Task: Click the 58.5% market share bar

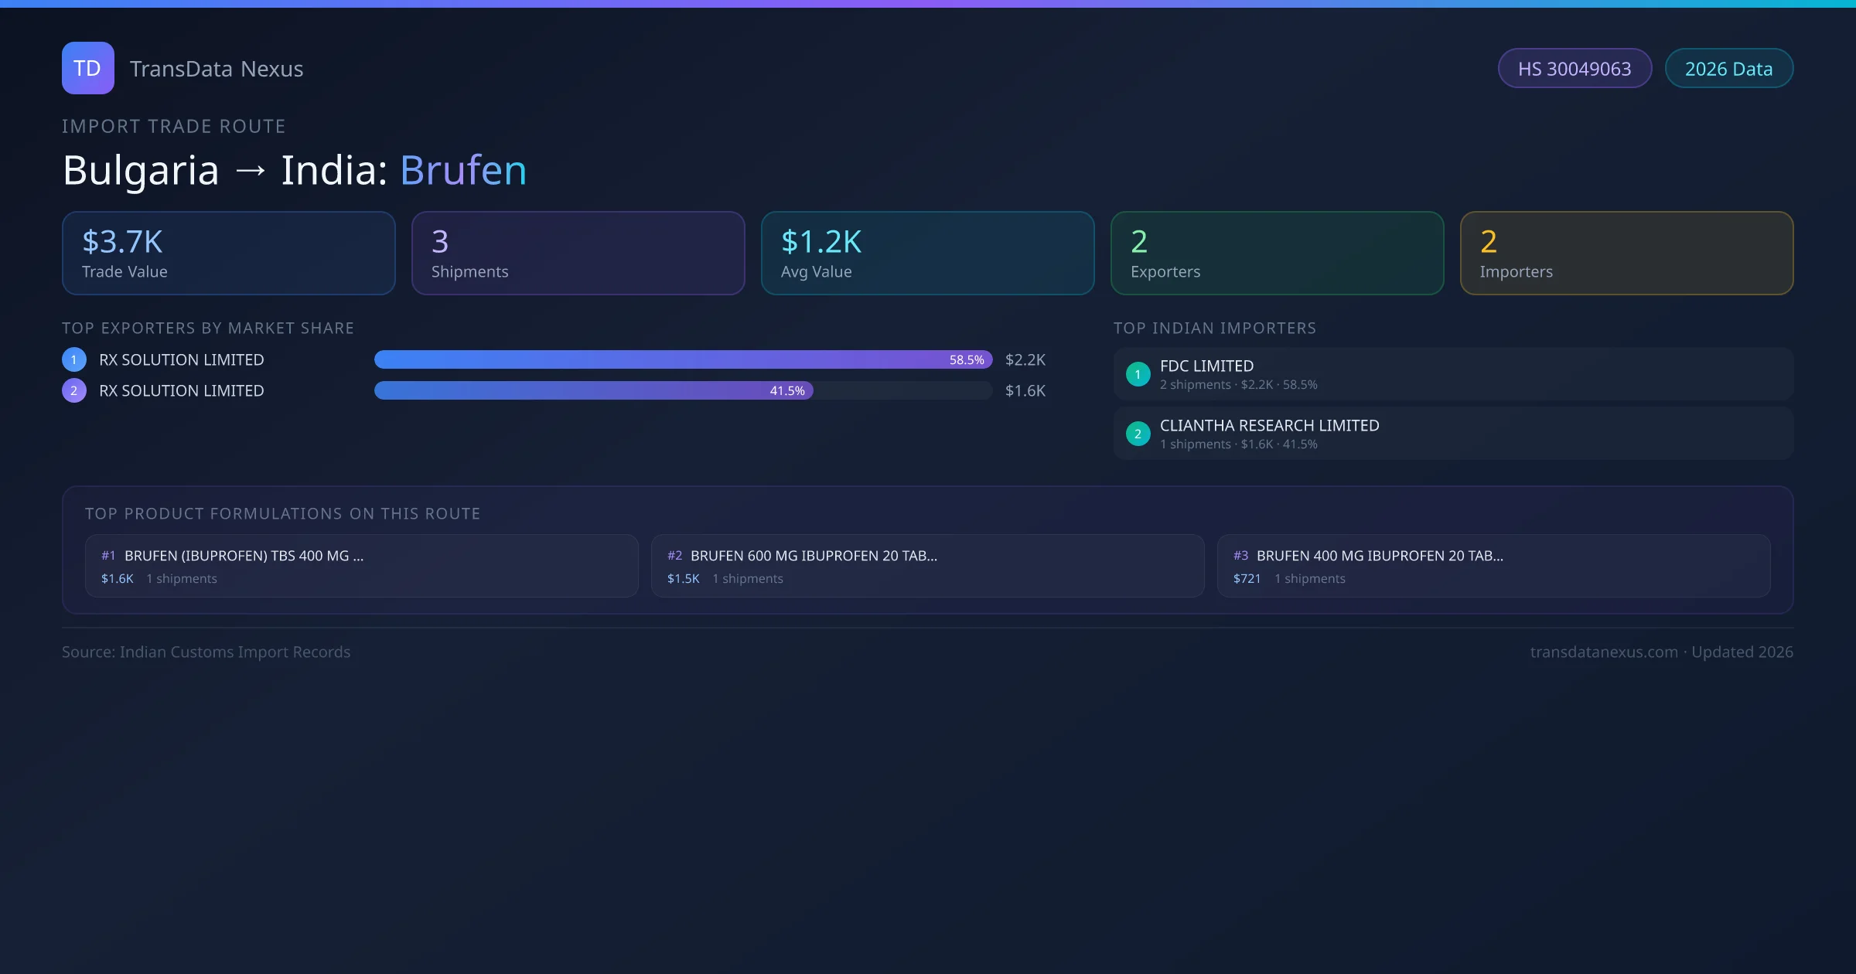Action: click(x=682, y=359)
